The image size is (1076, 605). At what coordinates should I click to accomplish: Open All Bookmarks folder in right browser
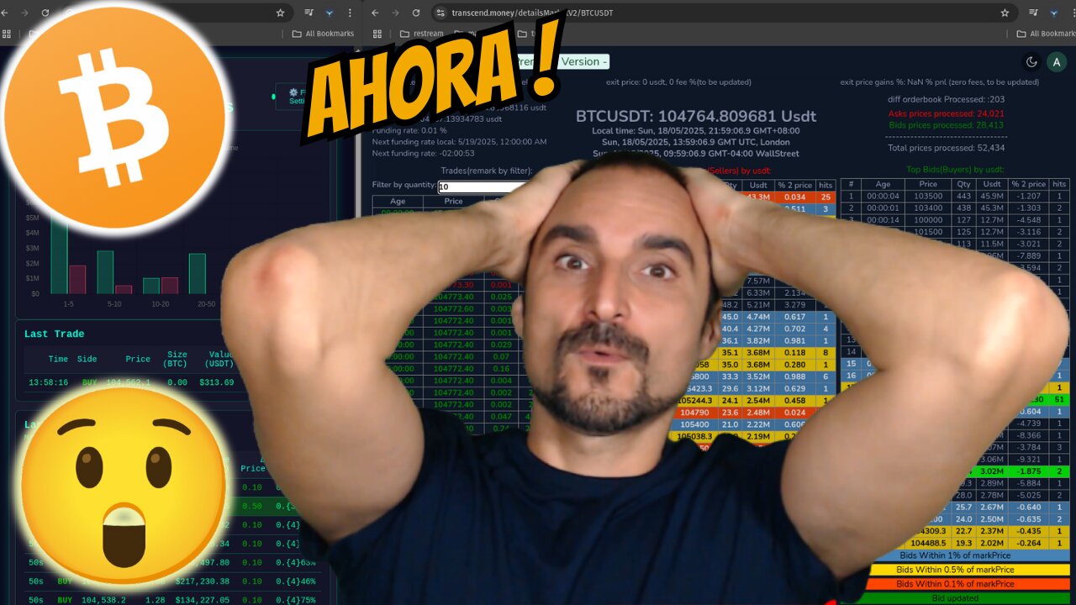pyautogui.click(x=1047, y=34)
